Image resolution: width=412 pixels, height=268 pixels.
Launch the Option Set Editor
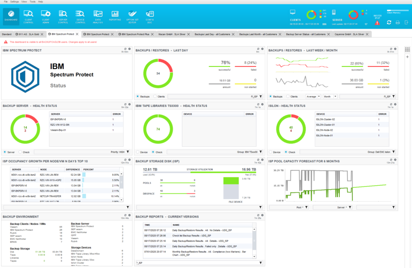[x=133, y=16]
